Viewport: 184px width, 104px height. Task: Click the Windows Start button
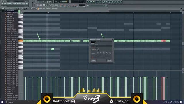(x=2, y=102)
